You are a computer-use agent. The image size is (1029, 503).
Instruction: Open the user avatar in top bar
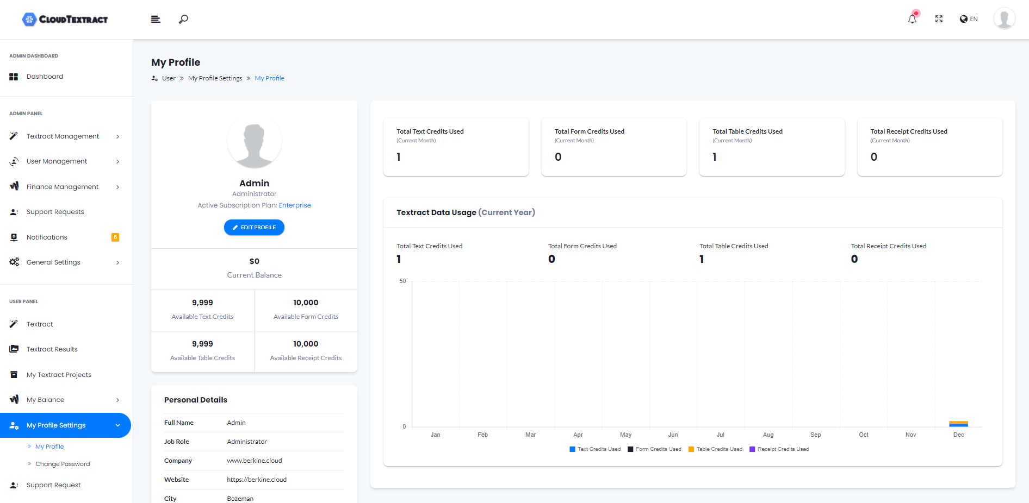1003,19
